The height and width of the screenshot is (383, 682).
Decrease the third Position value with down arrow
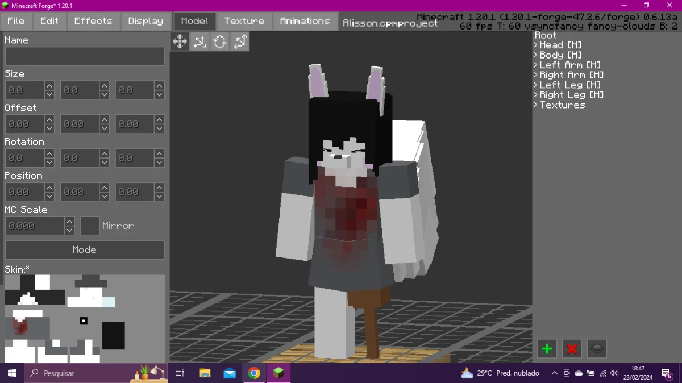coord(159,197)
